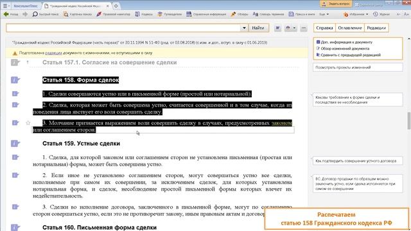Close the Гражданский кодекс tab

point(107,6)
